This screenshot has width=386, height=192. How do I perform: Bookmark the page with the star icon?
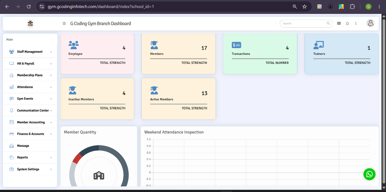point(305,7)
